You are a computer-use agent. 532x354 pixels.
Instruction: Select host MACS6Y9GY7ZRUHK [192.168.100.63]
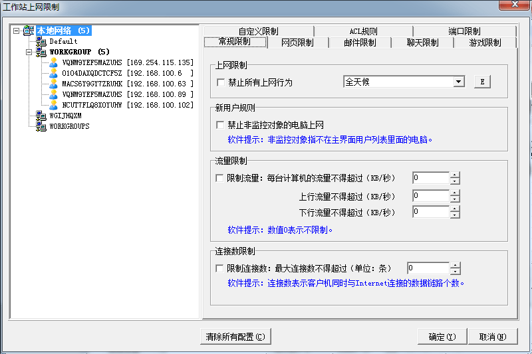tap(128, 84)
